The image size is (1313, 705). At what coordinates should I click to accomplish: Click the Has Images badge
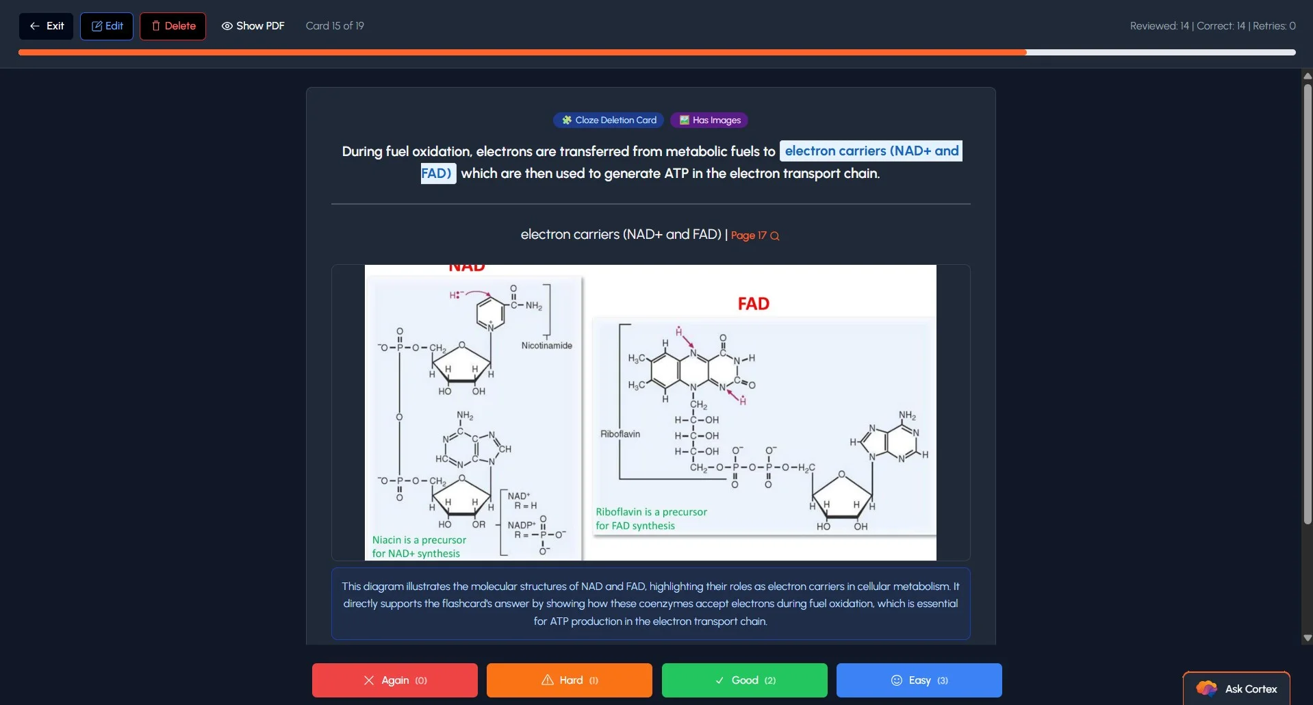tap(709, 120)
